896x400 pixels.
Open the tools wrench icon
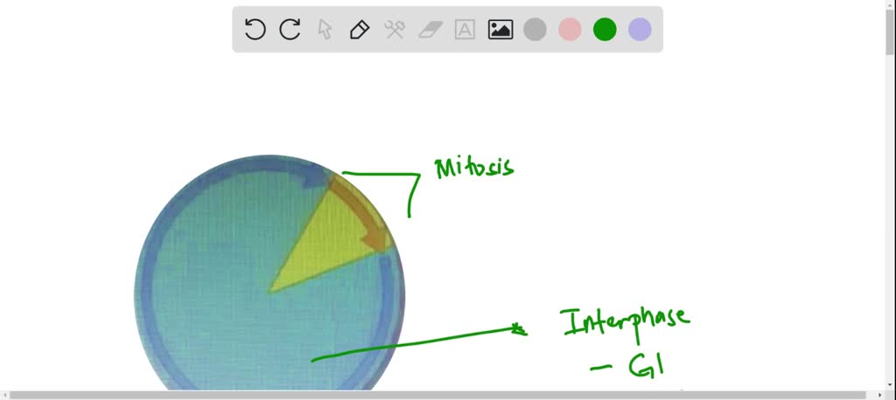tap(395, 29)
